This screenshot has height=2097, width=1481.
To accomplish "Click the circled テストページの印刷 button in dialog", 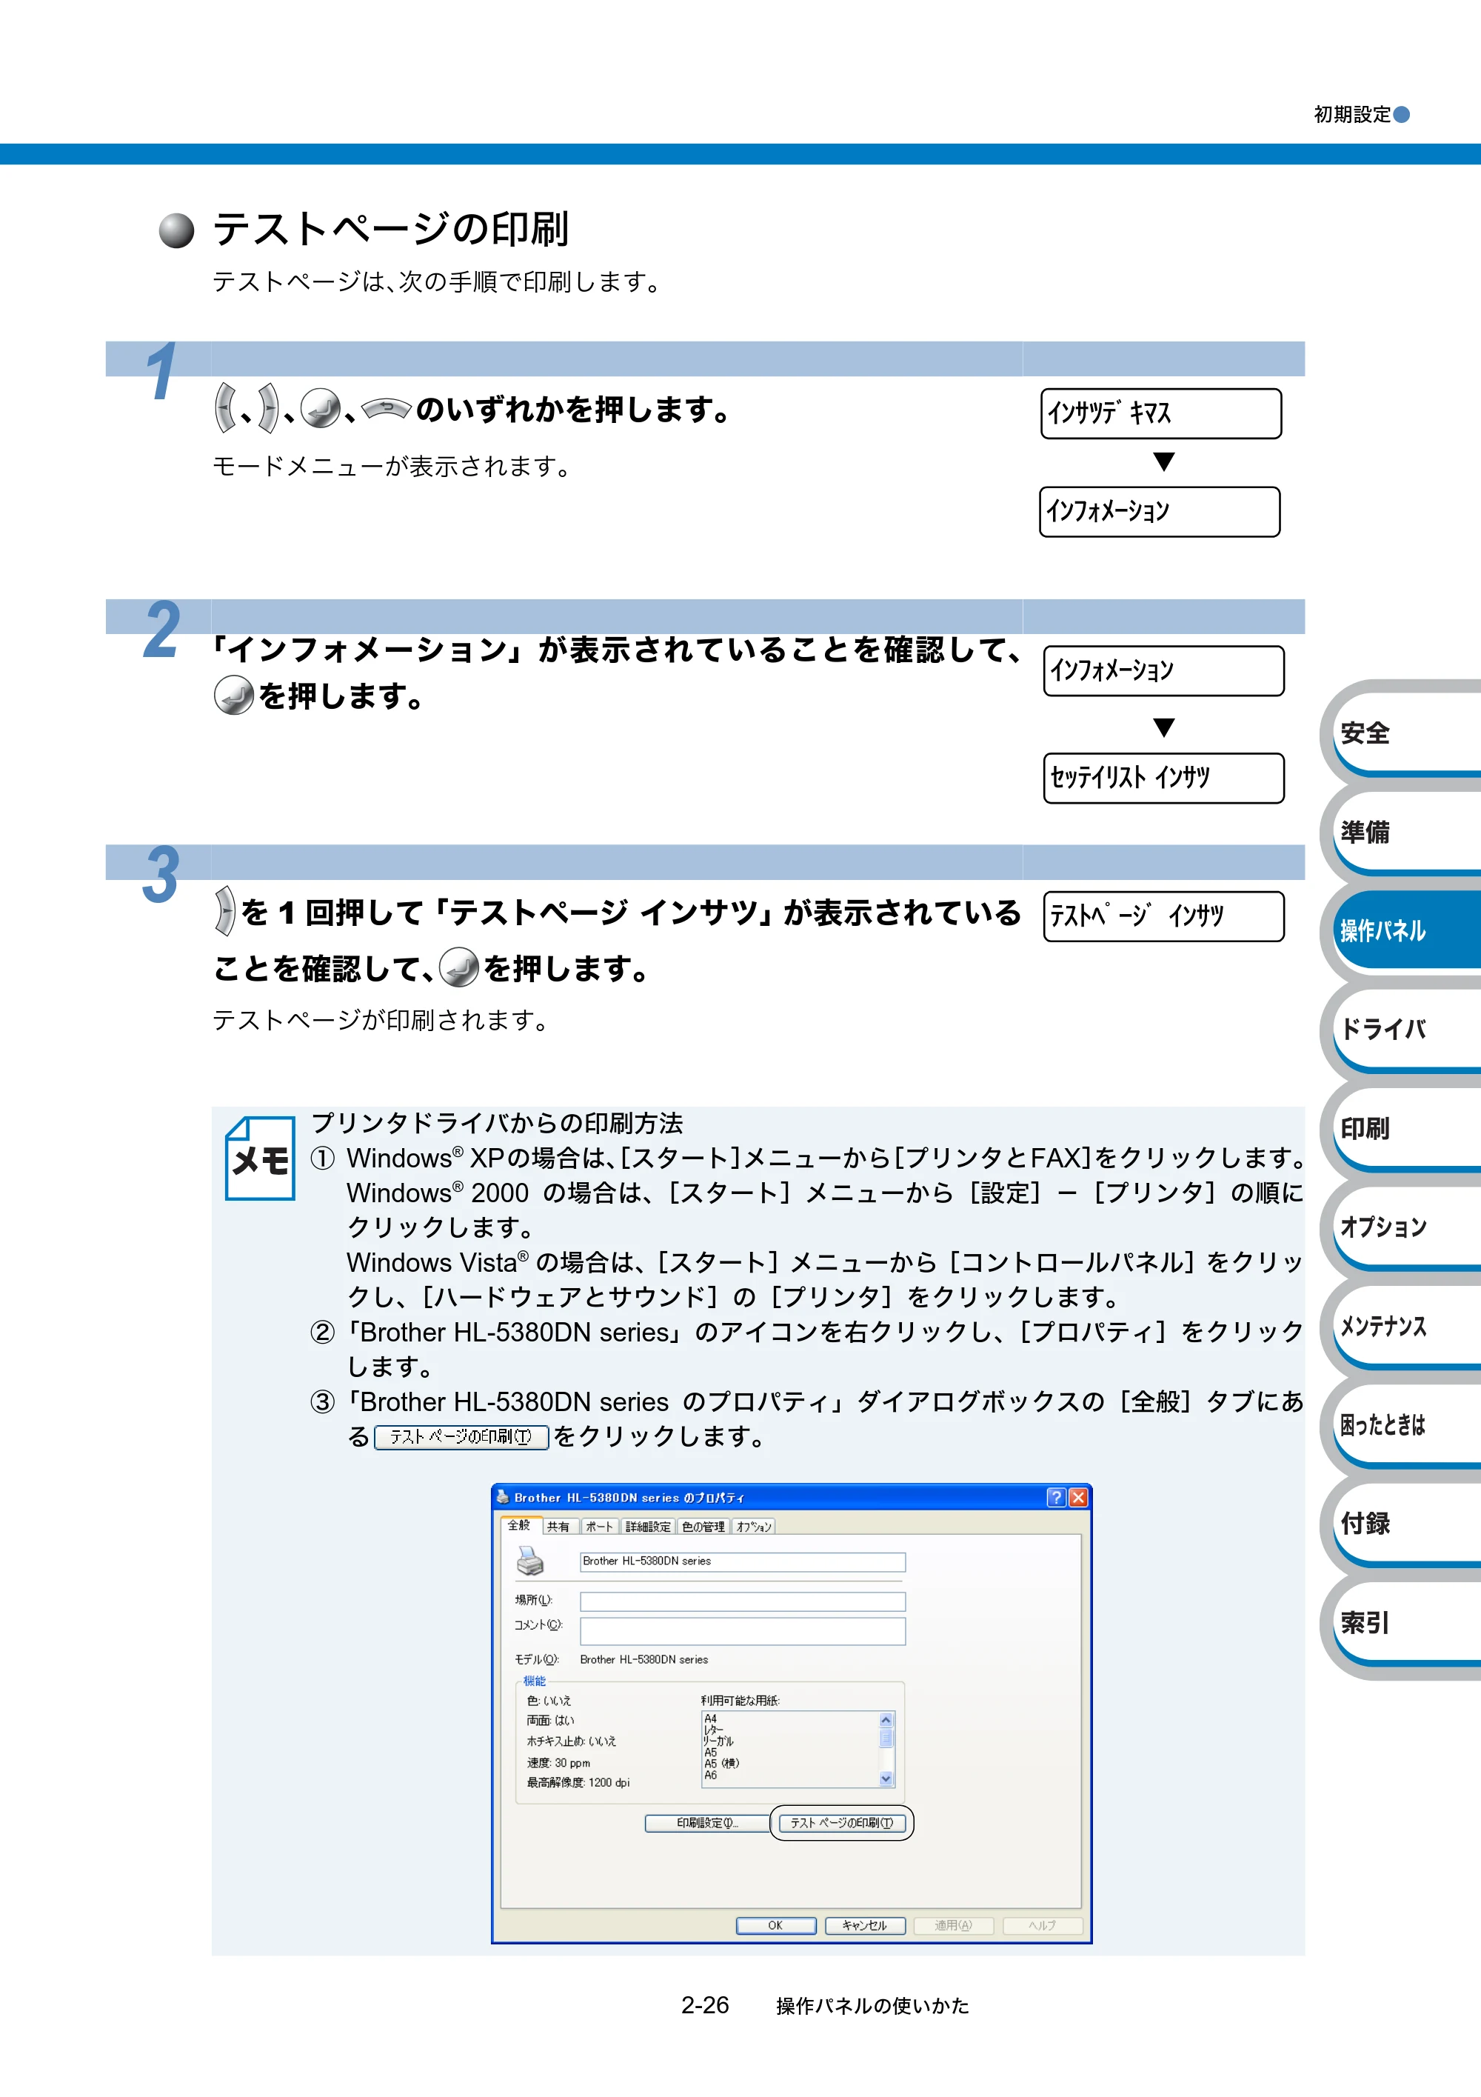I will [x=842, y=1823].
